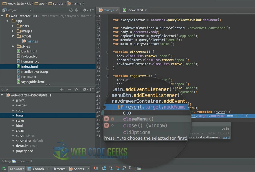This screenshot has width=255, height=172.
Task: Click the fold marker on line 36
Action: (x=108, y=76)
